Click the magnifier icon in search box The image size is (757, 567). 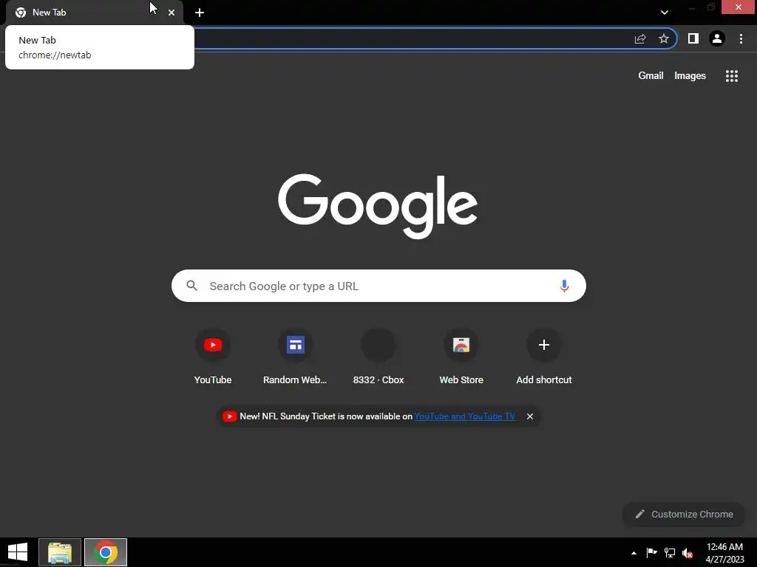[x=191, y=286]
